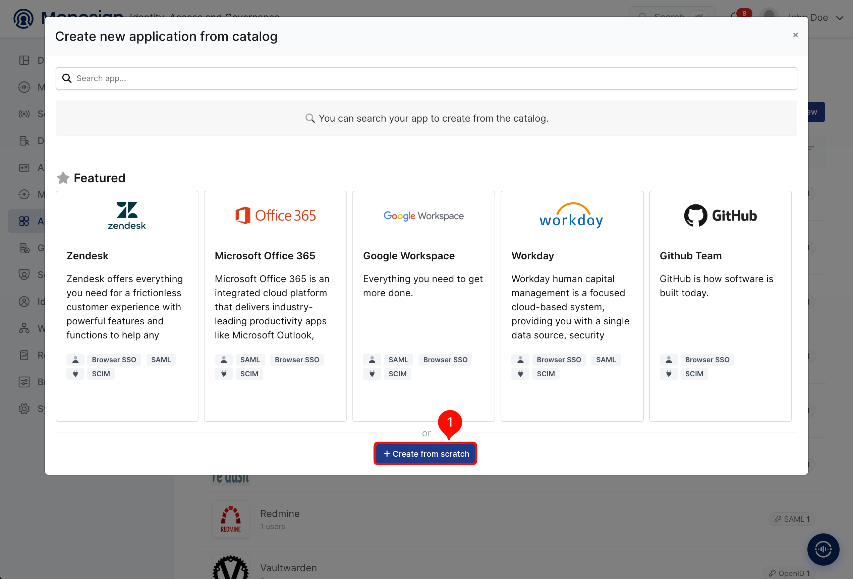Click the search magnifier icon in the search field
This screenshot has width=853, height=579.
(x=67, y=78)
